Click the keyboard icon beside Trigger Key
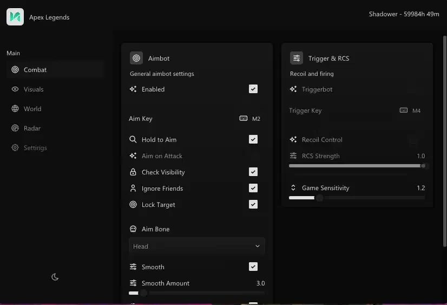This screenshot has width=447, height=305. click(x=404, y=111)
